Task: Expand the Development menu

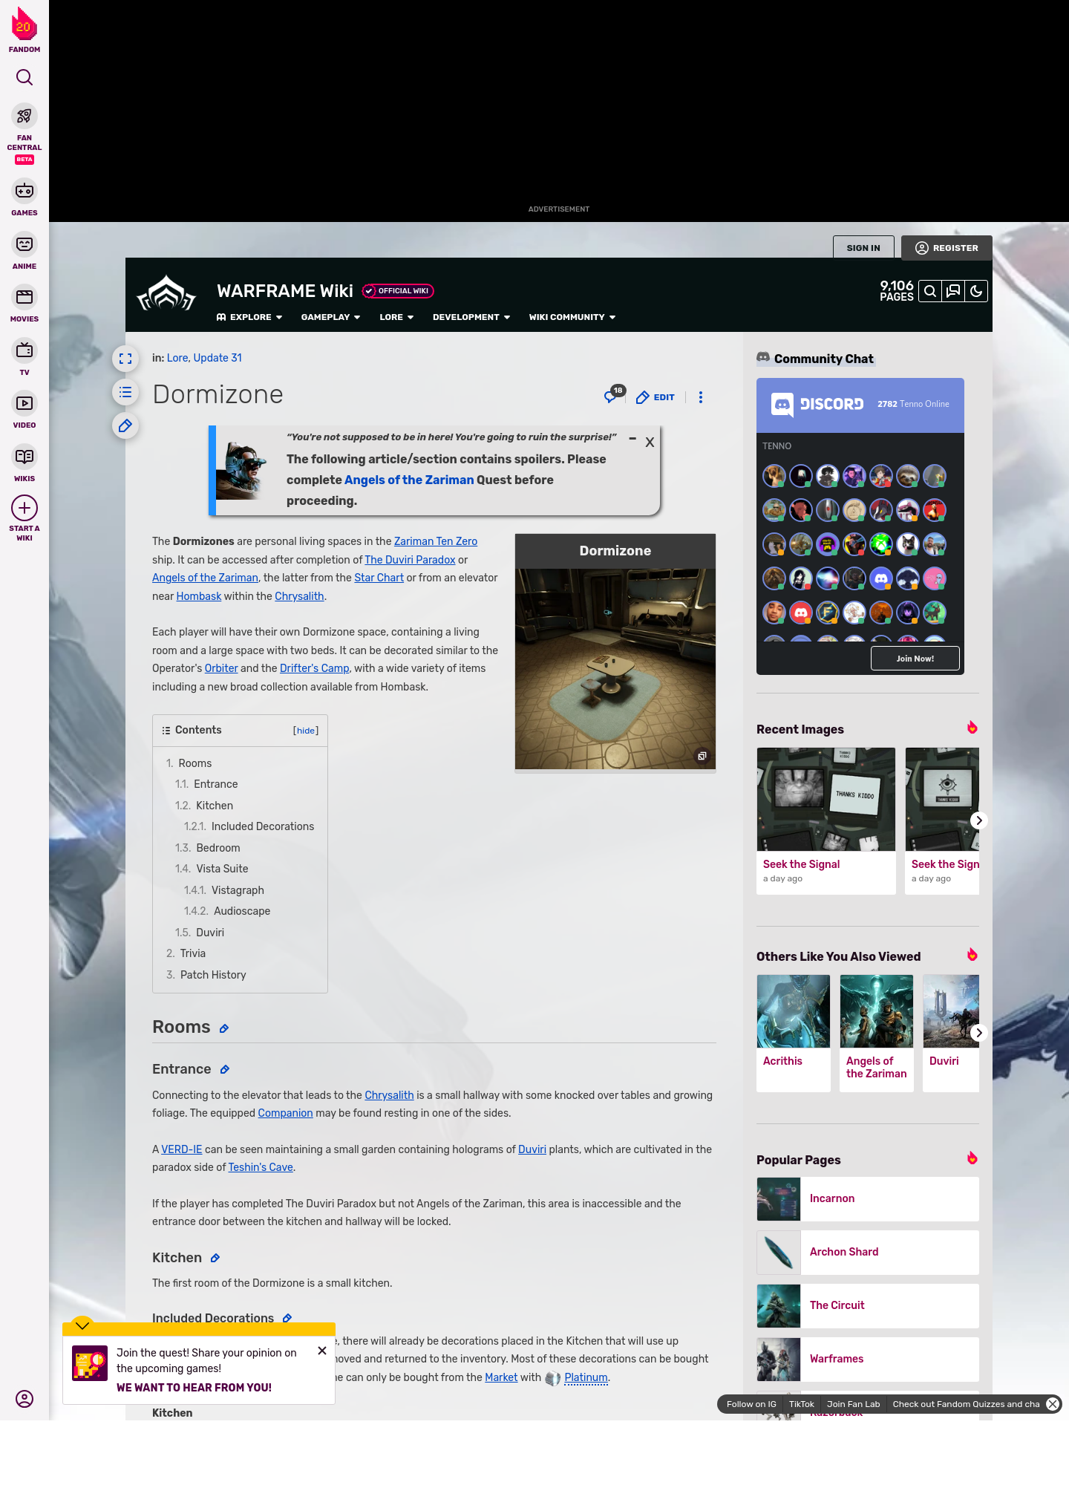Action: 471,317
